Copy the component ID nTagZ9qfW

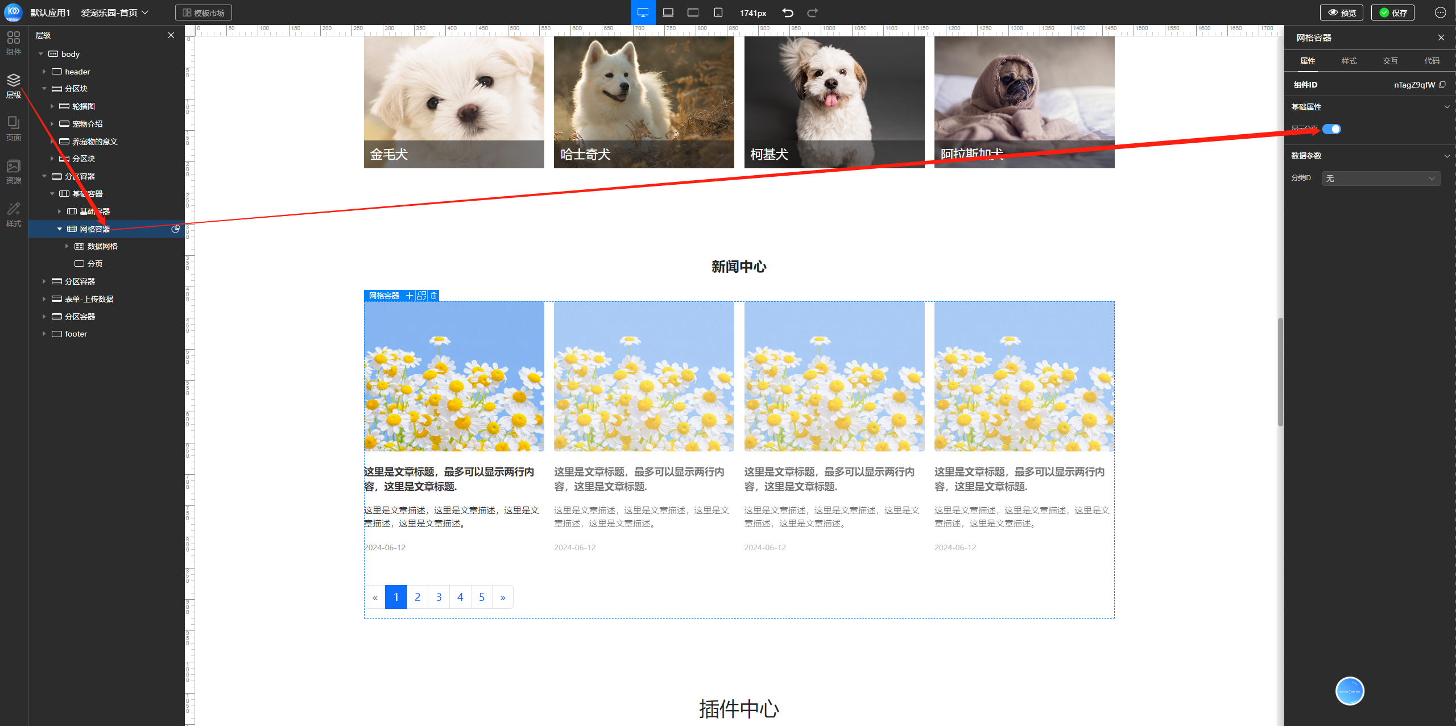1442,85
